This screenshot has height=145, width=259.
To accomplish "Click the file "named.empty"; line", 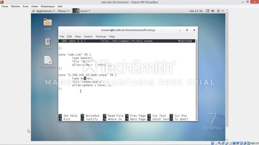I will (x=88, y=82).
